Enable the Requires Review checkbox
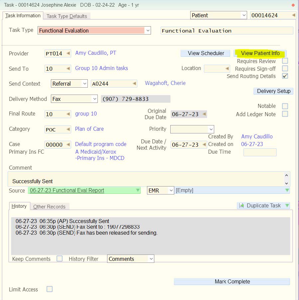The width and height of the screenshot is (299, 300). tap(285, 61)
